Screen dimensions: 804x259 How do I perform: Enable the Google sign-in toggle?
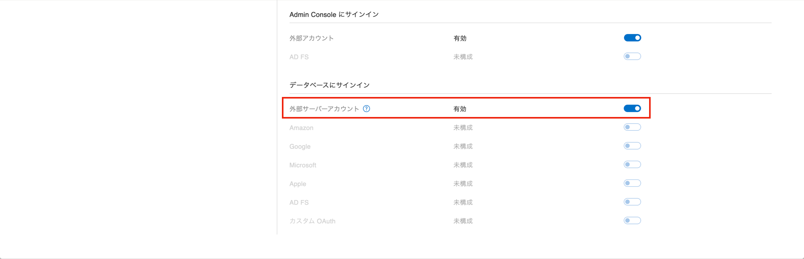(x=632, y=145)
